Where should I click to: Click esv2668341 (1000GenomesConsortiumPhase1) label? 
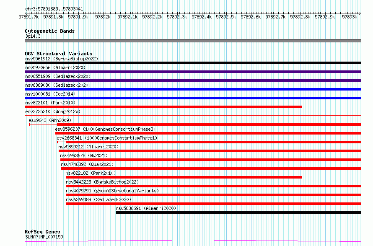click(107, 138)
